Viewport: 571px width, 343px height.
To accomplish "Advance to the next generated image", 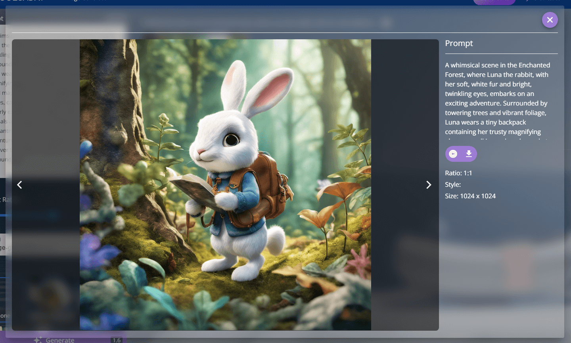I will [x=429, y=185].
